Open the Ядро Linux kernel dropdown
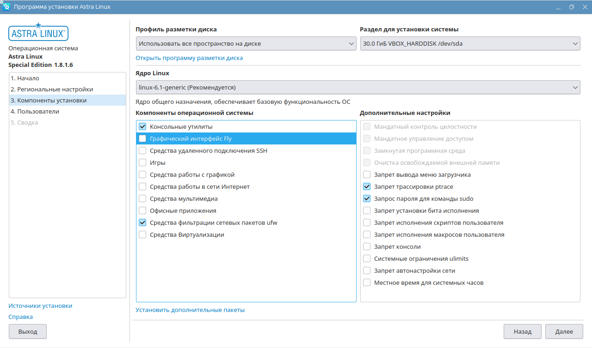The width and height of the screenshot is (592, 348). click(358, 87)
